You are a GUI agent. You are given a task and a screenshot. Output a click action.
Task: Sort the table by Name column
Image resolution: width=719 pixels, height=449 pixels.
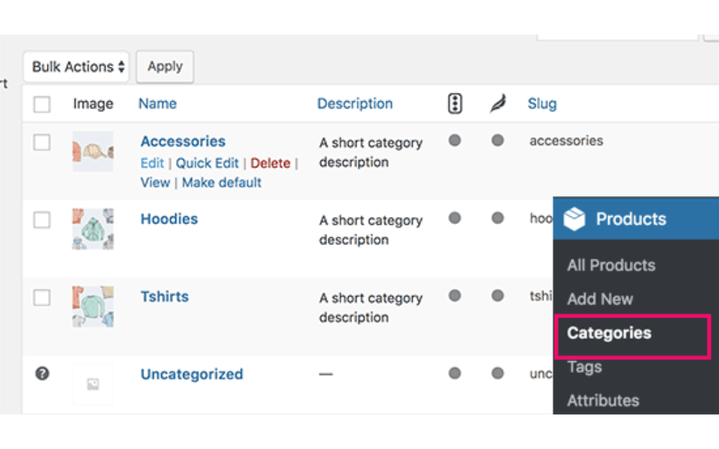(x=157, y=103)
